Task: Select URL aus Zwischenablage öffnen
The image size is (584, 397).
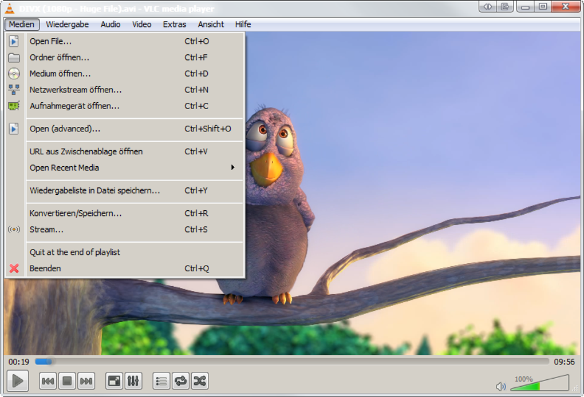Action: pos(124,152)
